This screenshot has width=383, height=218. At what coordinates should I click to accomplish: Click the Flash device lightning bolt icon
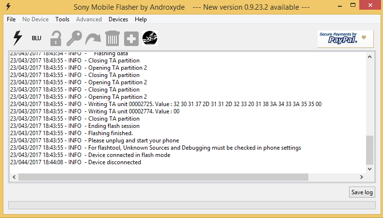(17, 38)
